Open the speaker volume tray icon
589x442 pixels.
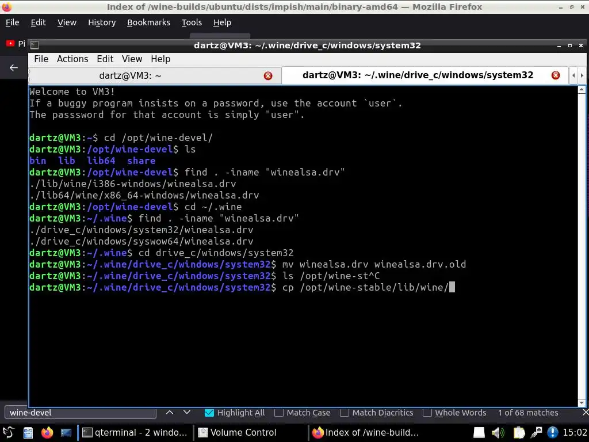pyautogui.click(x=498, y=433)
